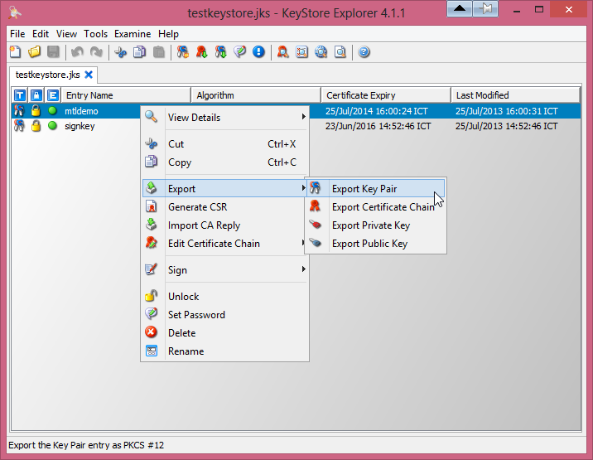Choose Copy from the context menu

225,162
